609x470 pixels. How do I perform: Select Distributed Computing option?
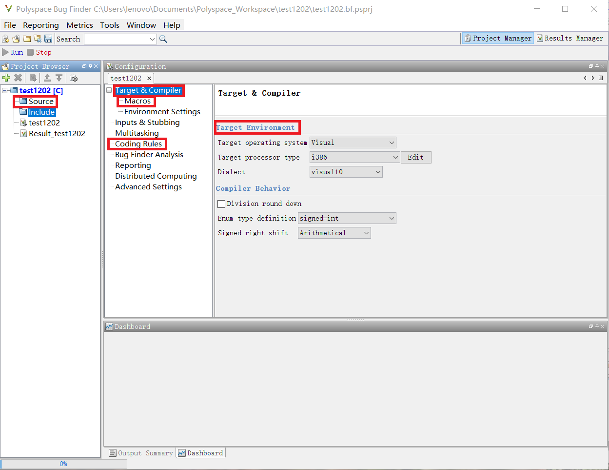pos(156,176)
